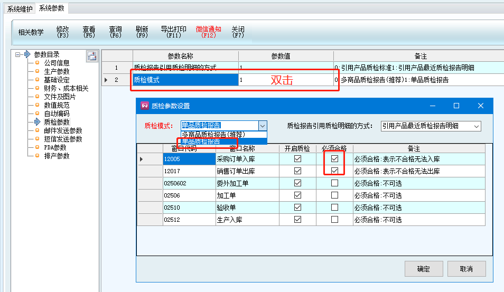Click the 确定 button

pos(423,269)
